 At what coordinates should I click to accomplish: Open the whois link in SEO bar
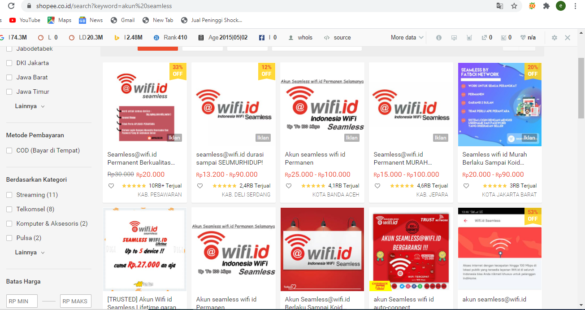300,38
